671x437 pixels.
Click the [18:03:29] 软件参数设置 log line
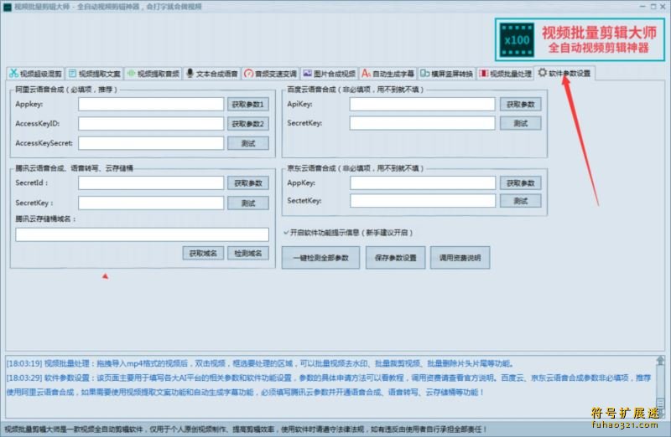coord(329,385)
